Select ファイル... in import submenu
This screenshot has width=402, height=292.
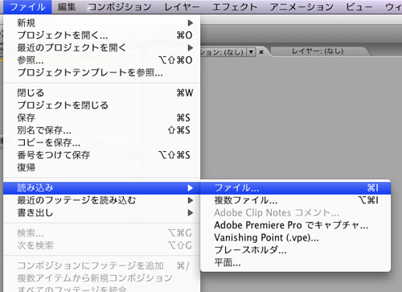point(296,188)
